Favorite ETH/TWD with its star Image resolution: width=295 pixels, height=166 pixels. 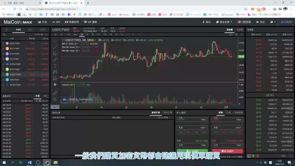[x=3, y=54]
